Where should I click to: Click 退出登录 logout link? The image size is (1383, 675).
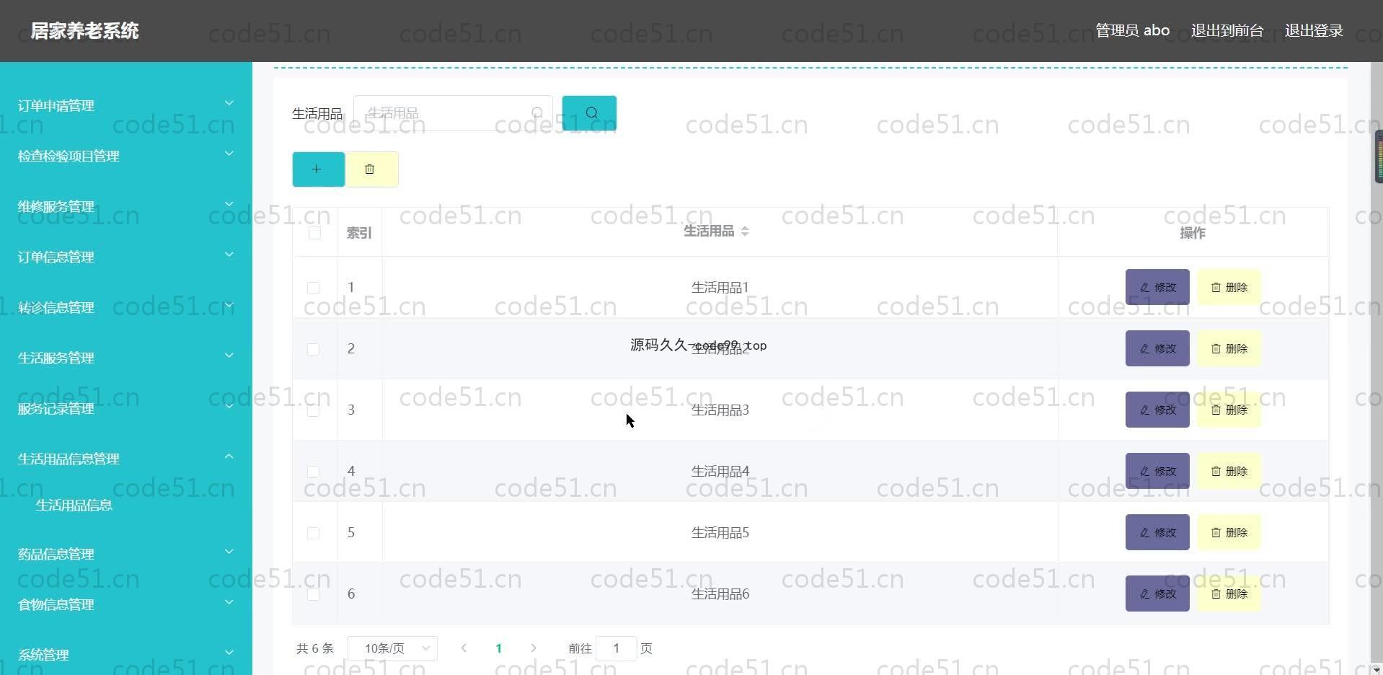coord(1314,30)
